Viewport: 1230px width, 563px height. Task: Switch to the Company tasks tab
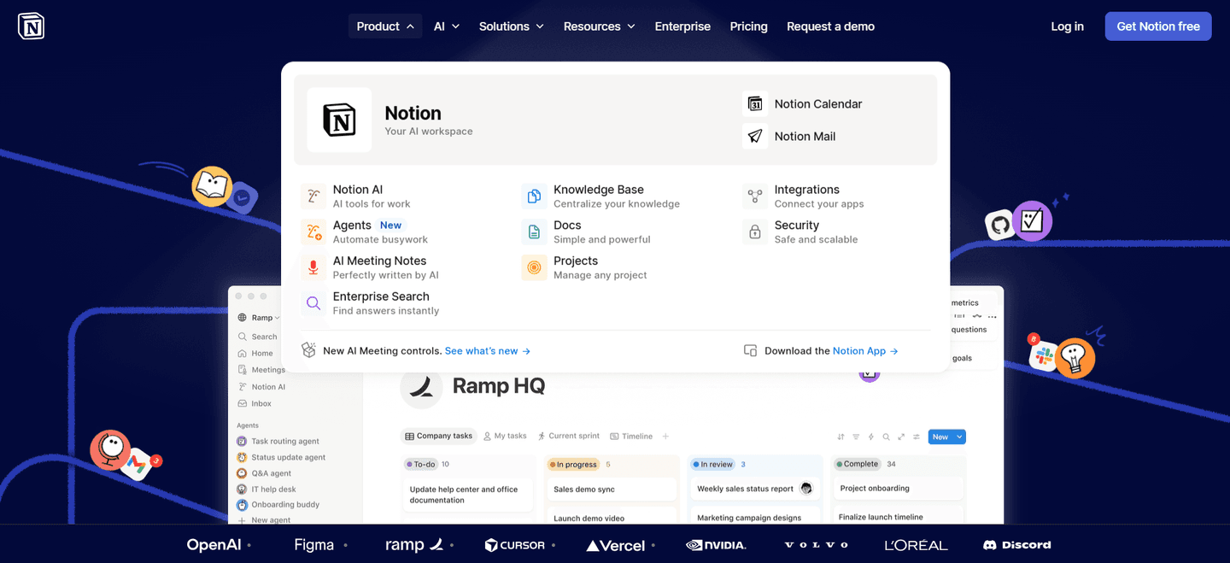point(438,436)
